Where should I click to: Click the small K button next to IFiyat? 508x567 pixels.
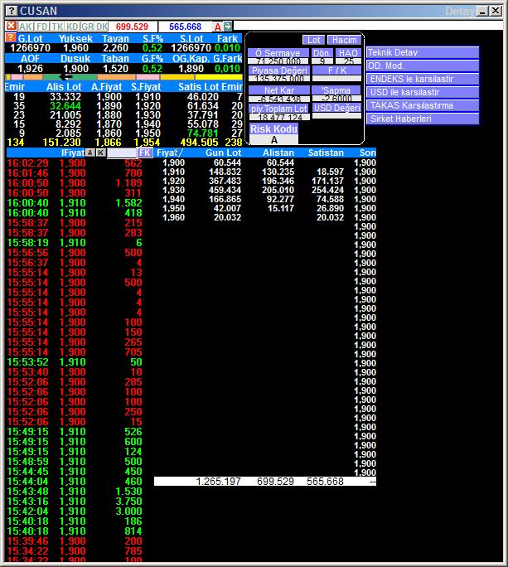101,153
